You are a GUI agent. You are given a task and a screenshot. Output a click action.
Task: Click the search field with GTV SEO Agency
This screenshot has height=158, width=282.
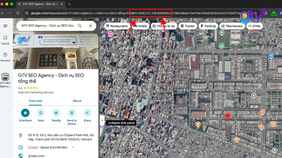pos(48,26)
